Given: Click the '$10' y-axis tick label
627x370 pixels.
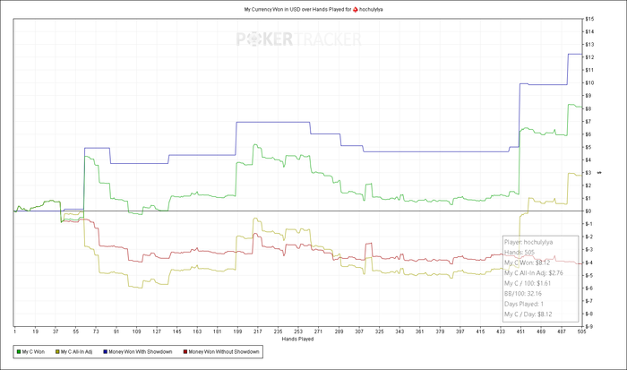Looking at the screenshot, I should (589, 82).
